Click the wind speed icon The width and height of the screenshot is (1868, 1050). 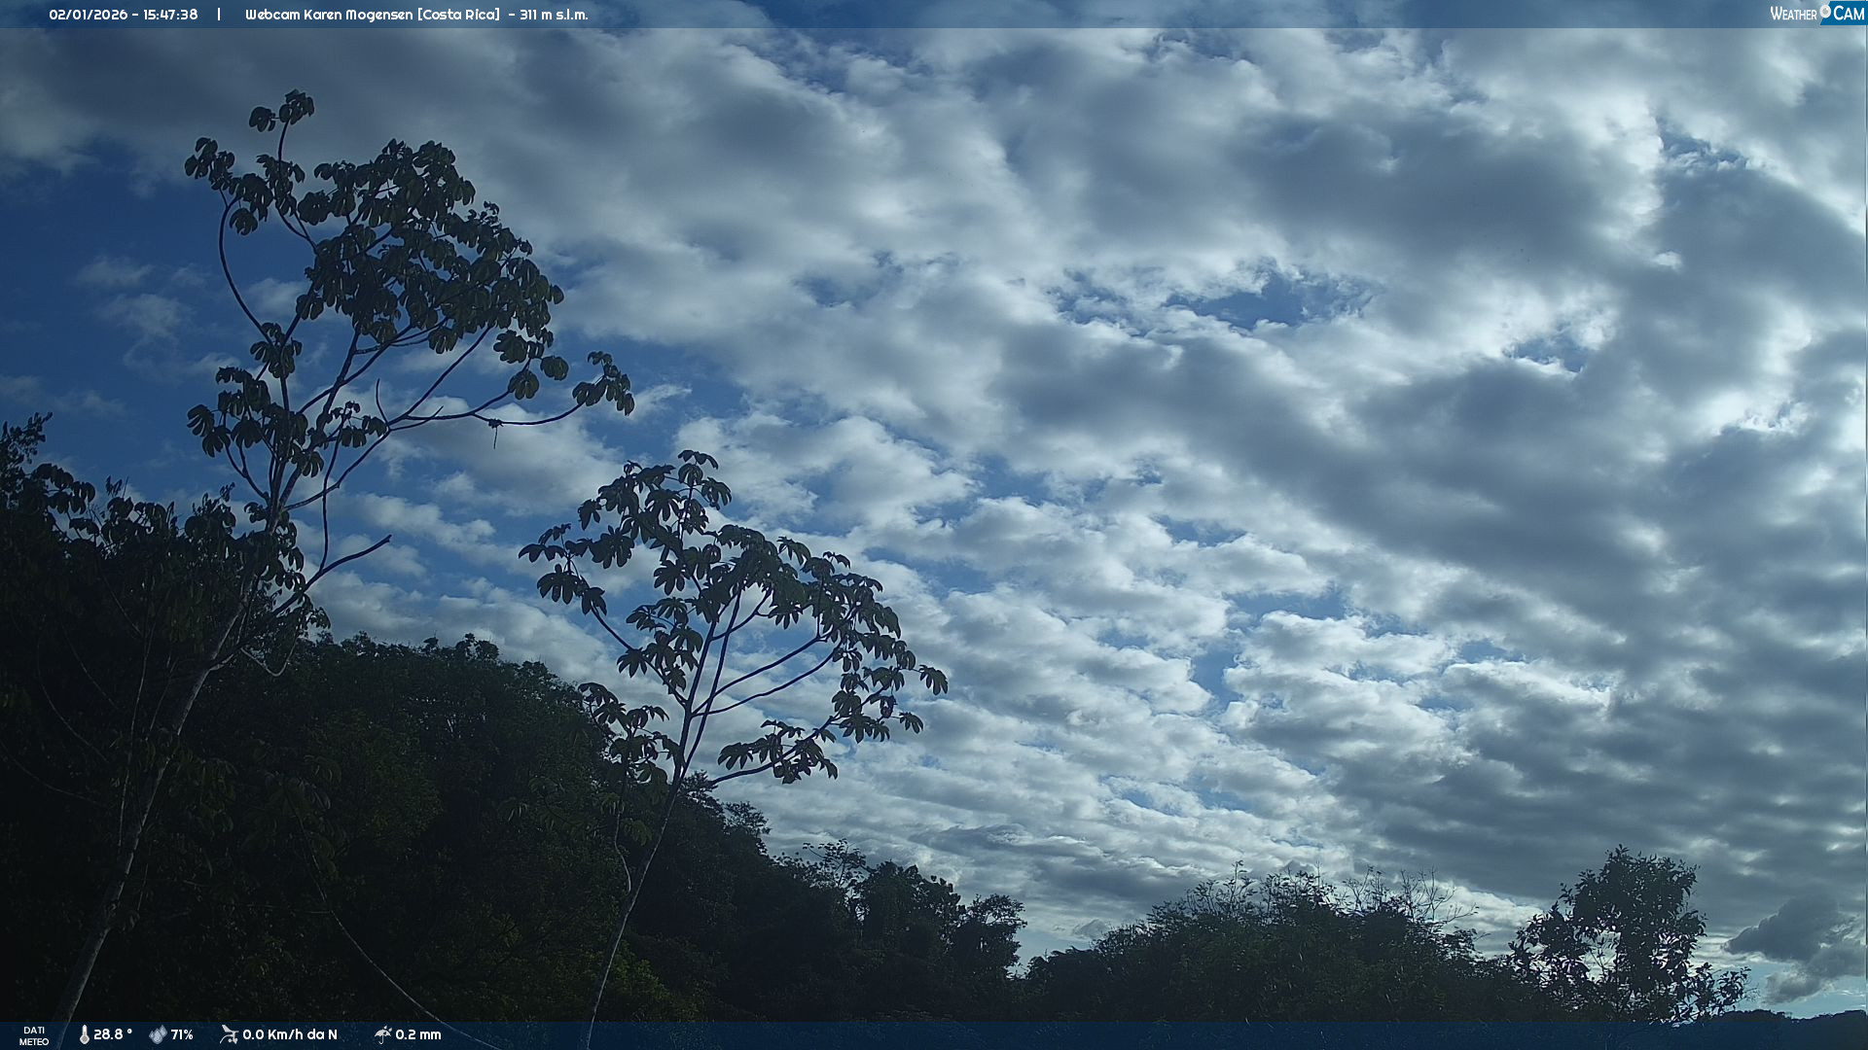(229, 1034)
